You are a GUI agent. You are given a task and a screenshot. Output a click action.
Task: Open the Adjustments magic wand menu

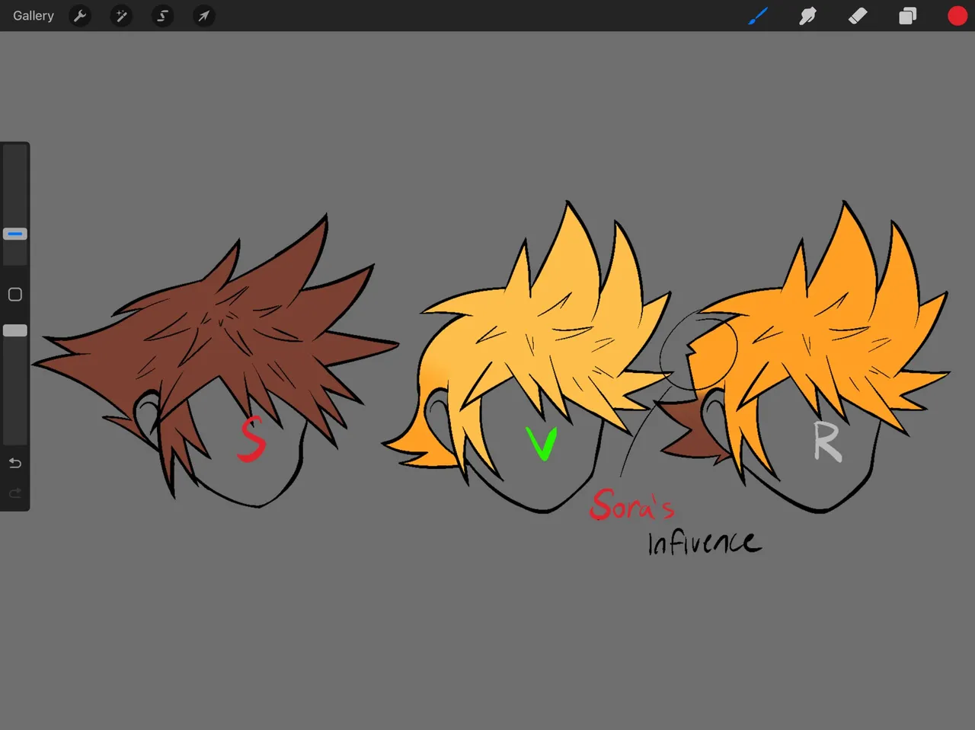[x=121, y=15]
